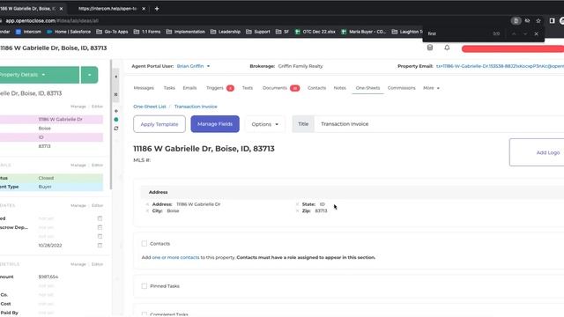The width and height of the screenshot is (564, 317).
Task: Click the Transaction Invoice breadcrumb link
Action: tap(196, 107)
